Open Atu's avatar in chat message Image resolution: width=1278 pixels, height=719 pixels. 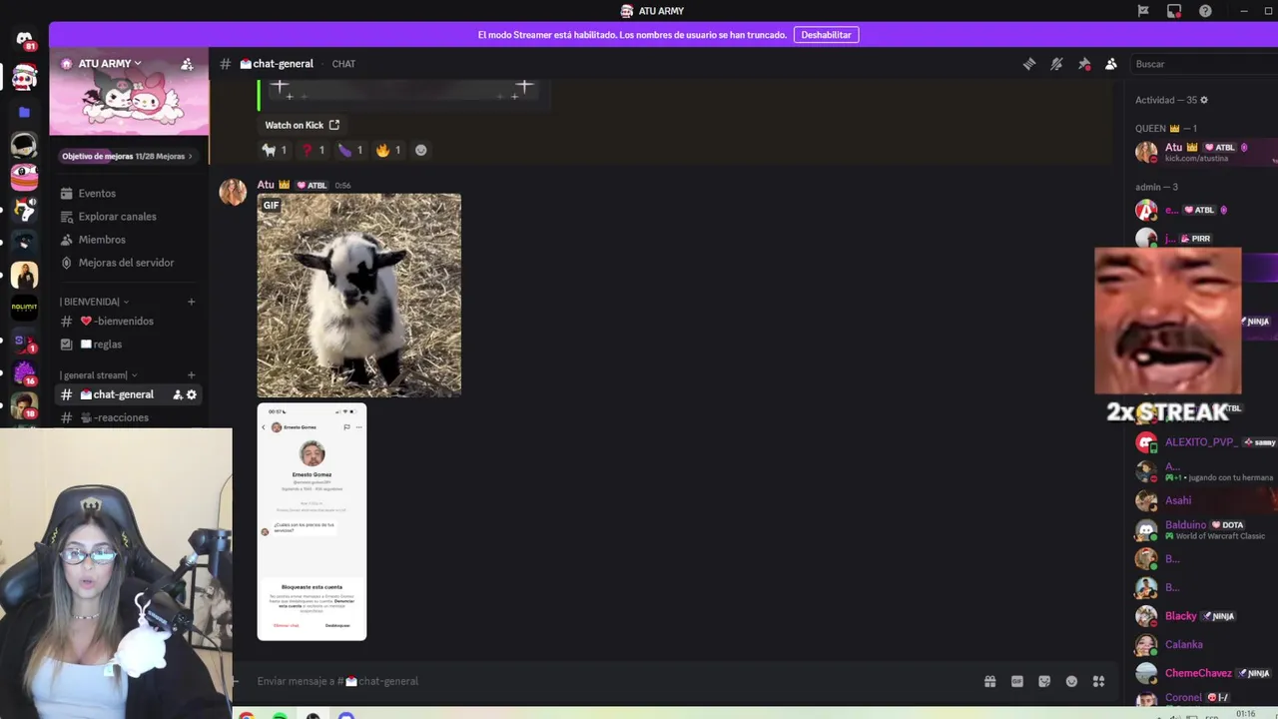click(x=233, y=192)
